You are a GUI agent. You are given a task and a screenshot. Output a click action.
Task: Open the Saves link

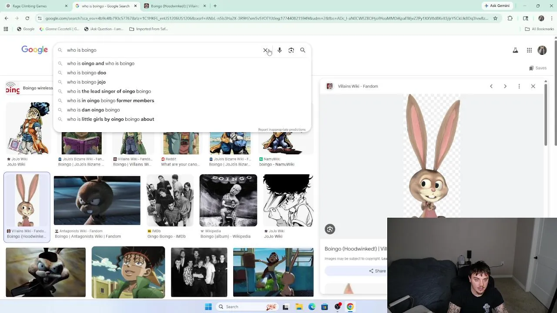tap(538, 68)
